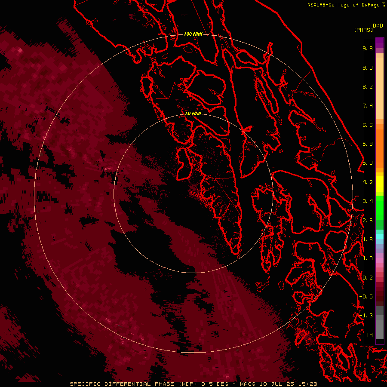Click the 6.6 value on the color scale
387x387 pixels.
368,125
